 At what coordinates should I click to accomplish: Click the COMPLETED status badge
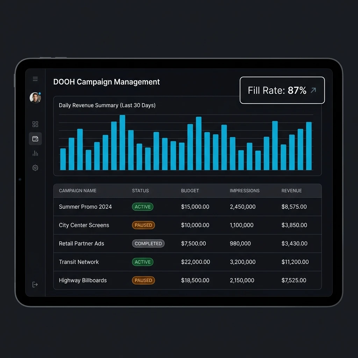(148, 243)
